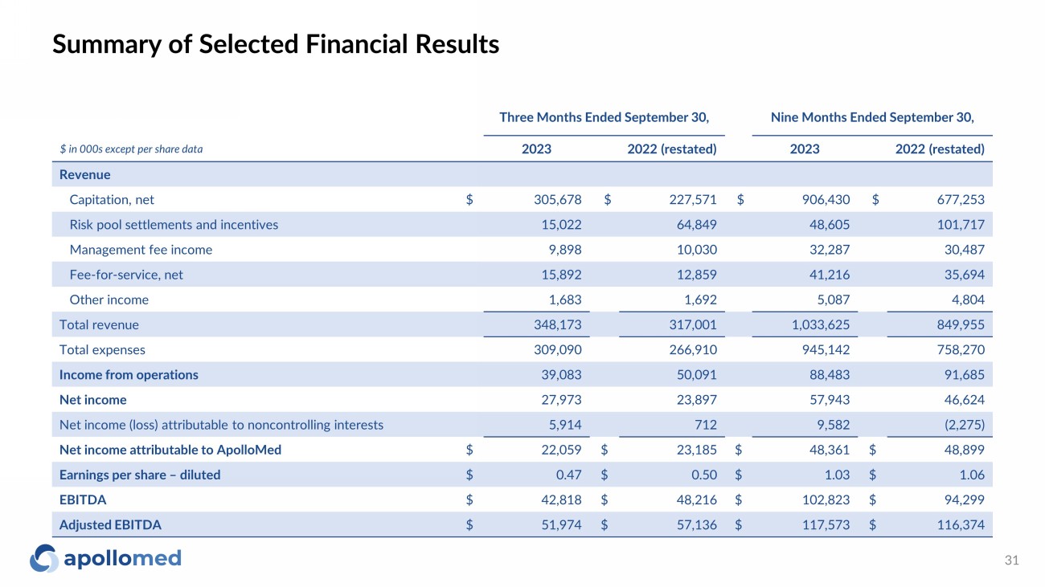
Task: Select the 'Net income attributable to ApolloMed' label
Action: pos(170,450)
